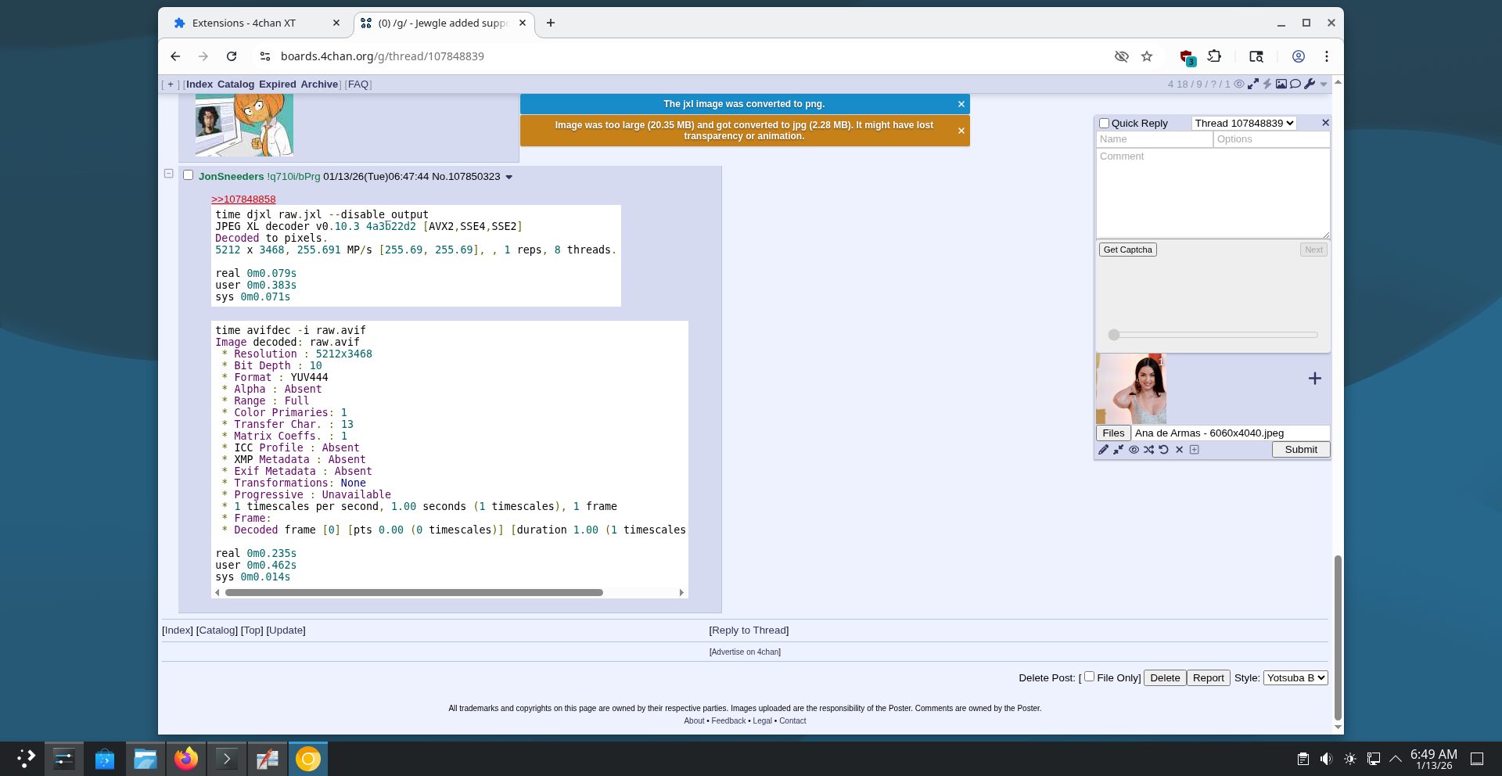Screen dimensions: 1502x776
Task: Focus the Name input field
Action: tap(1154, 139)
